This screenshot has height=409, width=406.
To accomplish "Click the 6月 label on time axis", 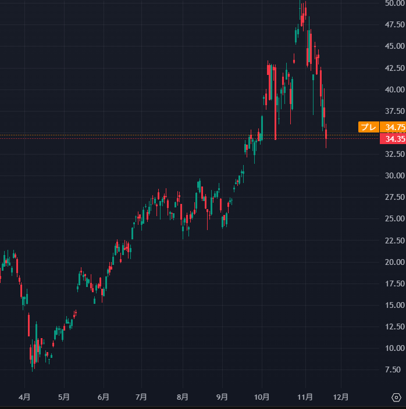I will pos(103,397).
